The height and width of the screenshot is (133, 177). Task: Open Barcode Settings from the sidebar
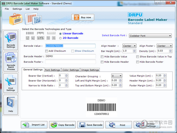pos(11,40)
